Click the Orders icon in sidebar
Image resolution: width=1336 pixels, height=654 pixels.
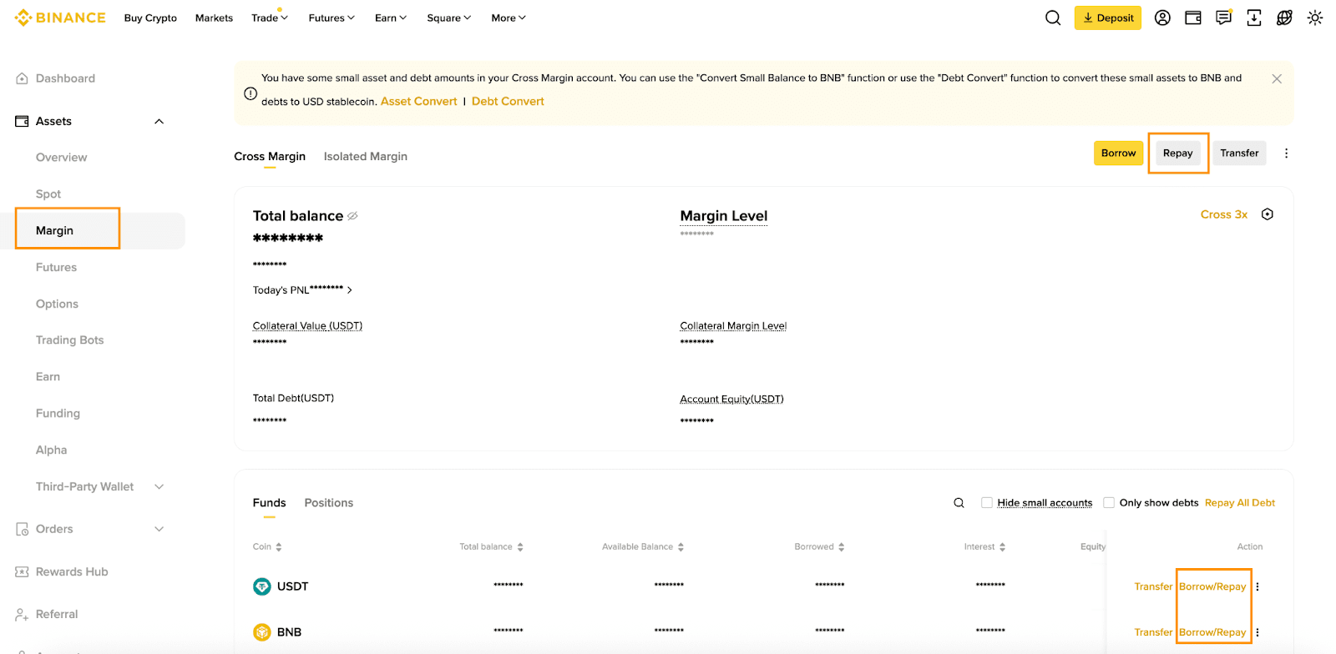(x=22, y=529)
